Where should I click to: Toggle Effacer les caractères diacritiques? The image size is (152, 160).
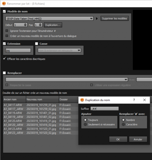click(x=4, y=59)
